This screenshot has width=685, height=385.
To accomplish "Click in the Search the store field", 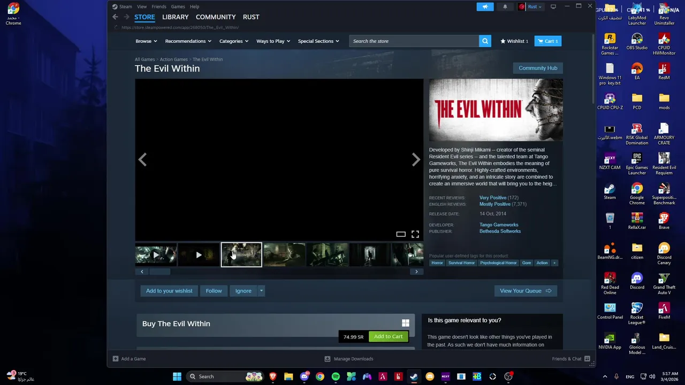I will (x=414, y=41).
